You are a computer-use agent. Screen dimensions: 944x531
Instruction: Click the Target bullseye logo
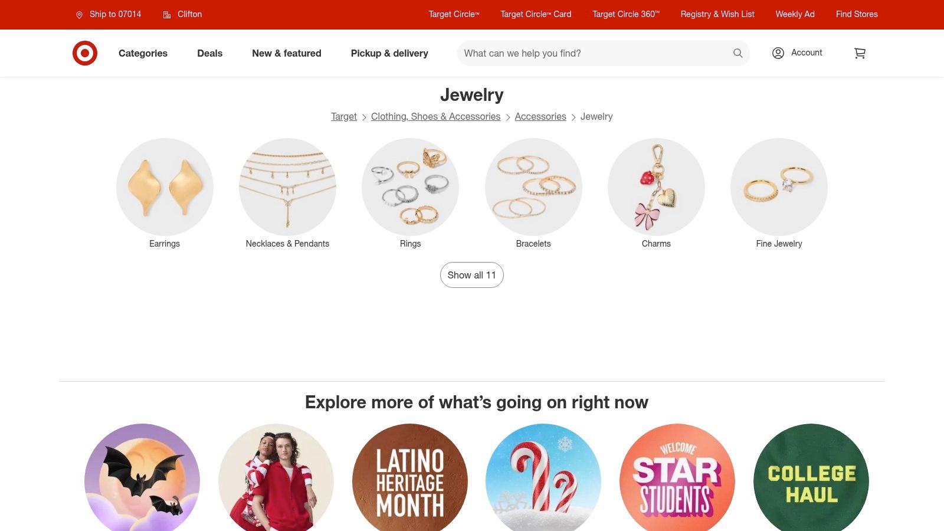(x=85, y=53)
